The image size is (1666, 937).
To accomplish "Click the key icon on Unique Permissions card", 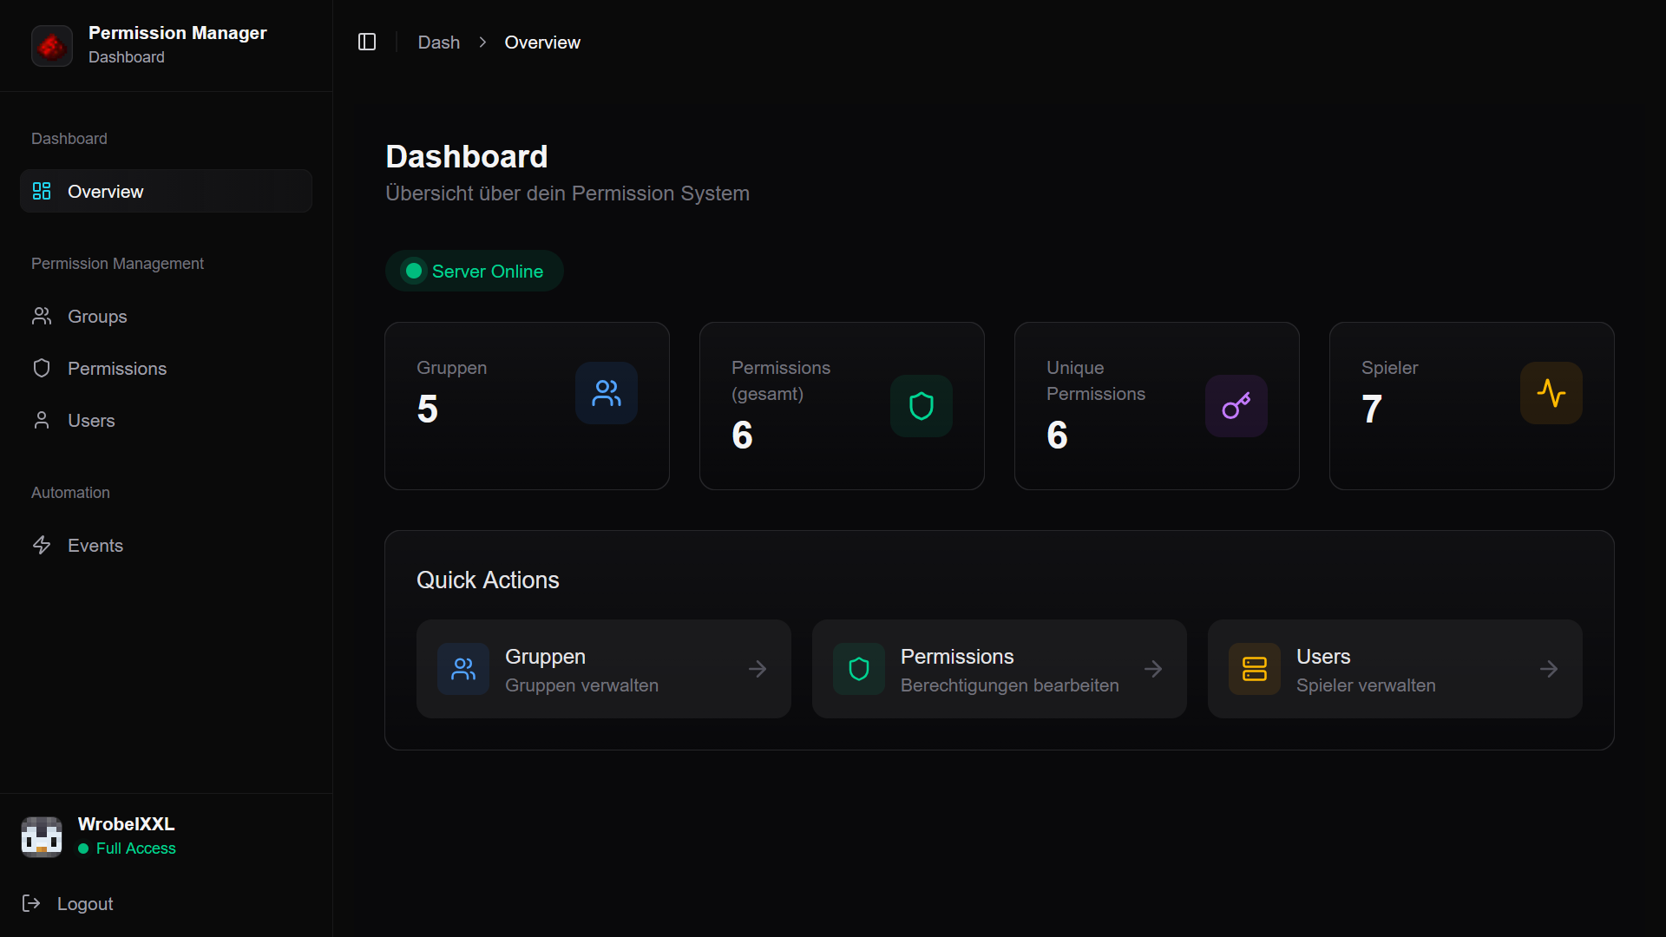I will coord(1236,405).
